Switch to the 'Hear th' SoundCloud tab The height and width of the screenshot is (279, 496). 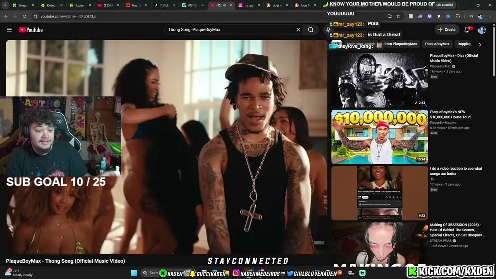[x=136, y=5]
